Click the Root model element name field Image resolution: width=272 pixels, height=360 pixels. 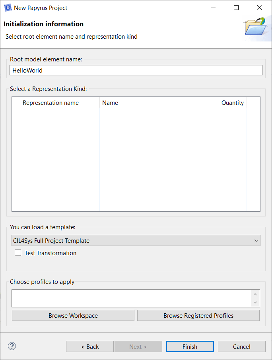tap(136, 70)
